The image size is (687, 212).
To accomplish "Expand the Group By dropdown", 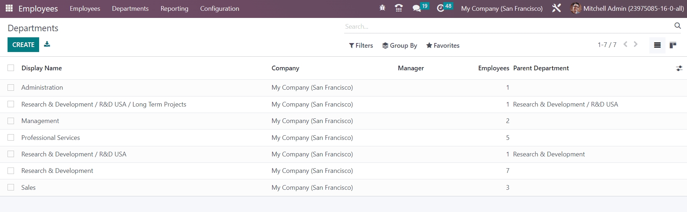I will click(399, 46).
